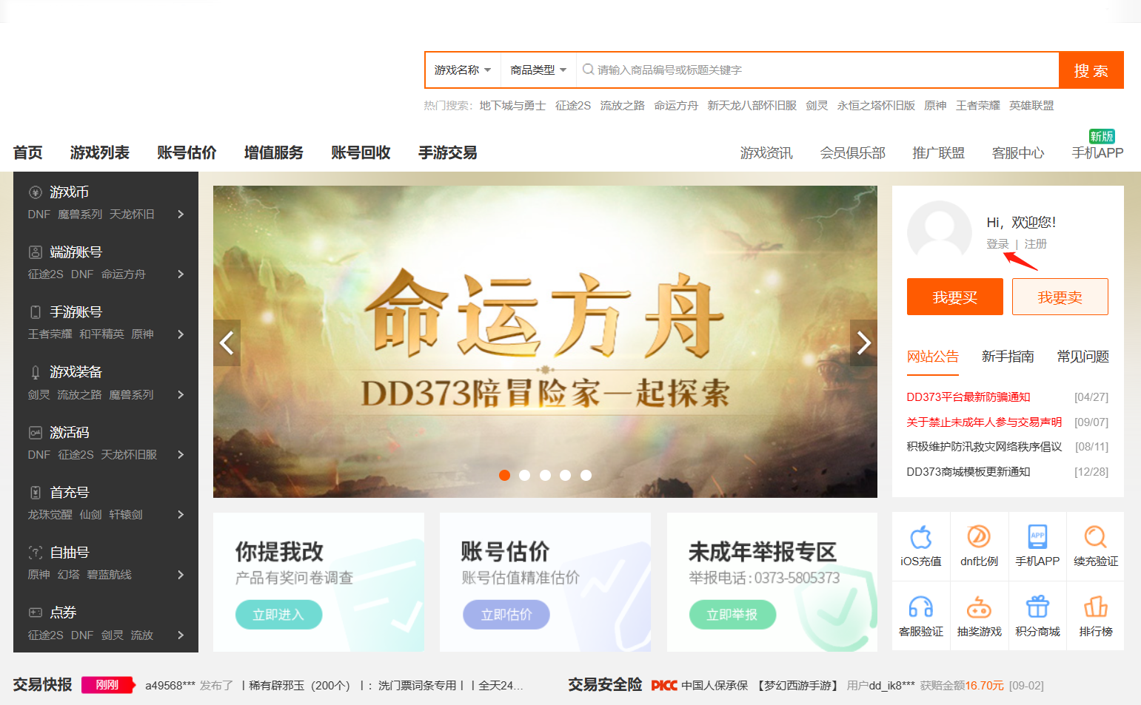Open the 抽奖游戏 gamepad icon
1141x705 pixels.
pyautogui.click(x=979, y=607)
